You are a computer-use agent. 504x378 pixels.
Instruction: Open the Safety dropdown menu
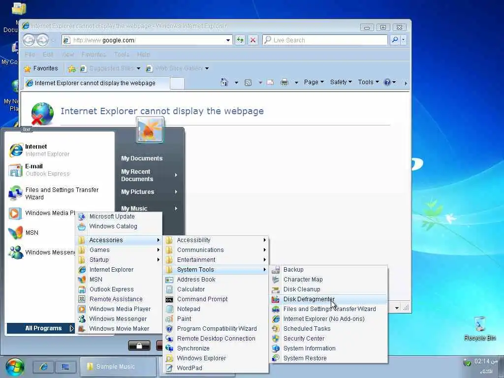coord(341,82)
